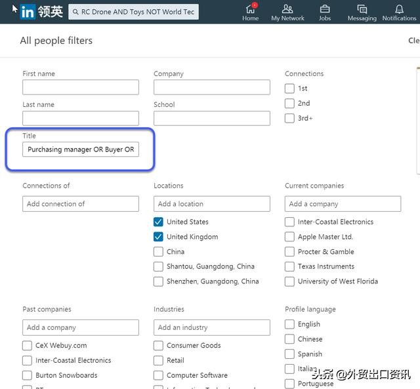420x389 pixels.
Task: Open the Notifications bell icon
Action: (x=399, y=9)
